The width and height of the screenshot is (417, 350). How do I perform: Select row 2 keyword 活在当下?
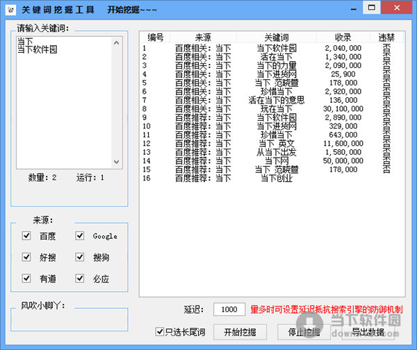[x=277, y=57]
